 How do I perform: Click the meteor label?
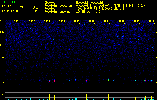35,8
